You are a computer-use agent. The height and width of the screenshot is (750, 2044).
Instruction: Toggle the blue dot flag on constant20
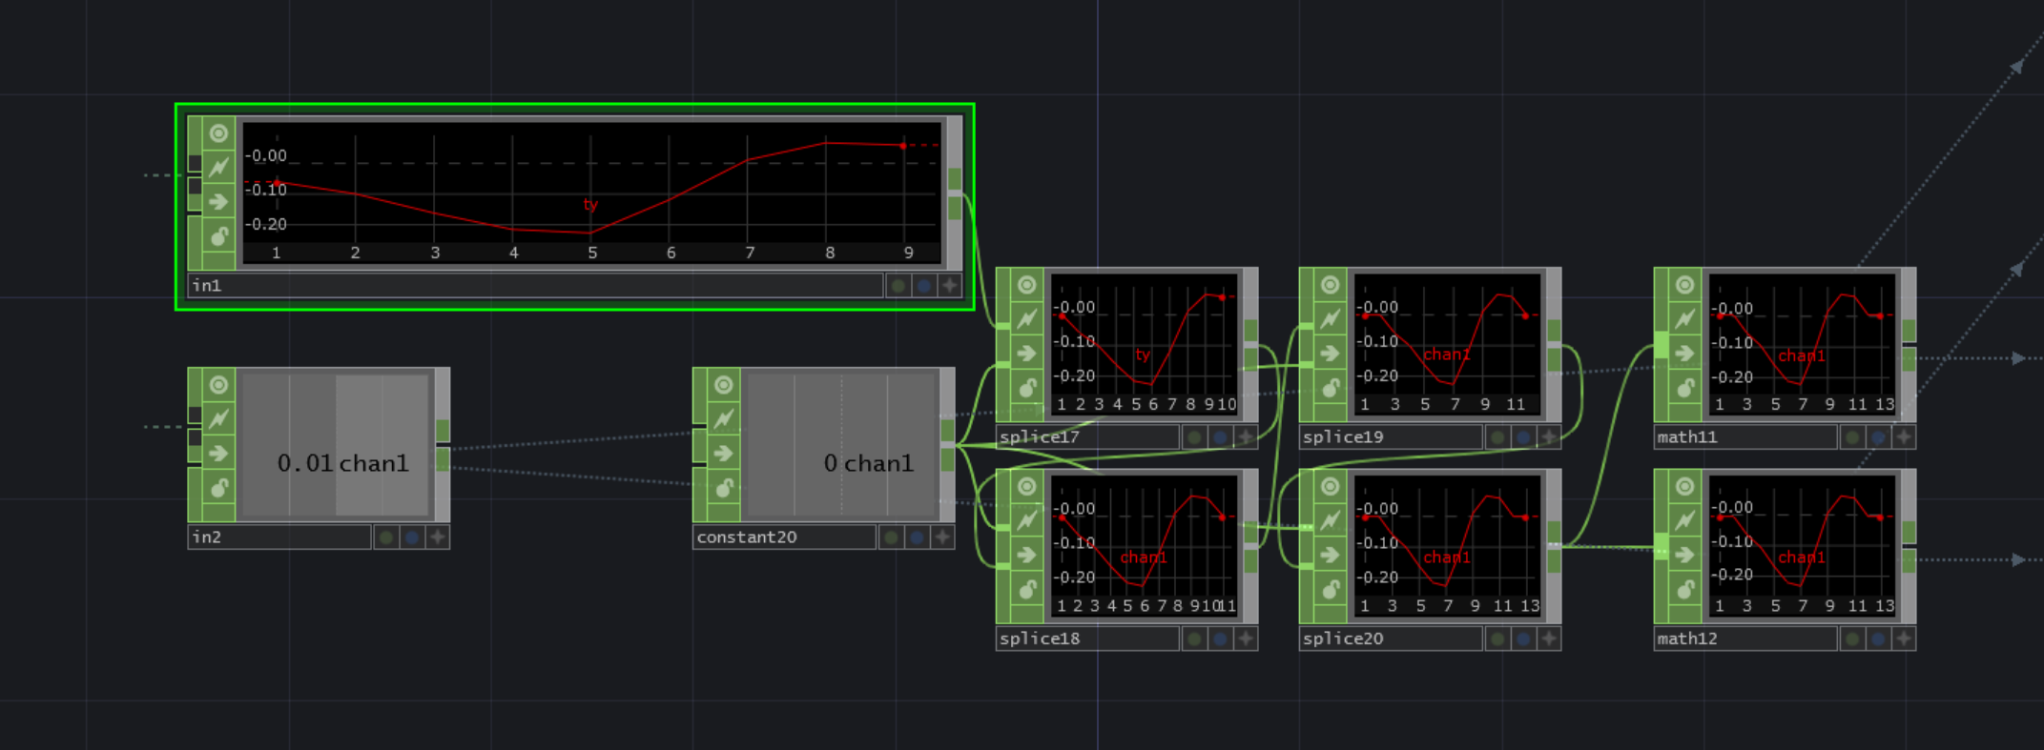click(917, 537)
